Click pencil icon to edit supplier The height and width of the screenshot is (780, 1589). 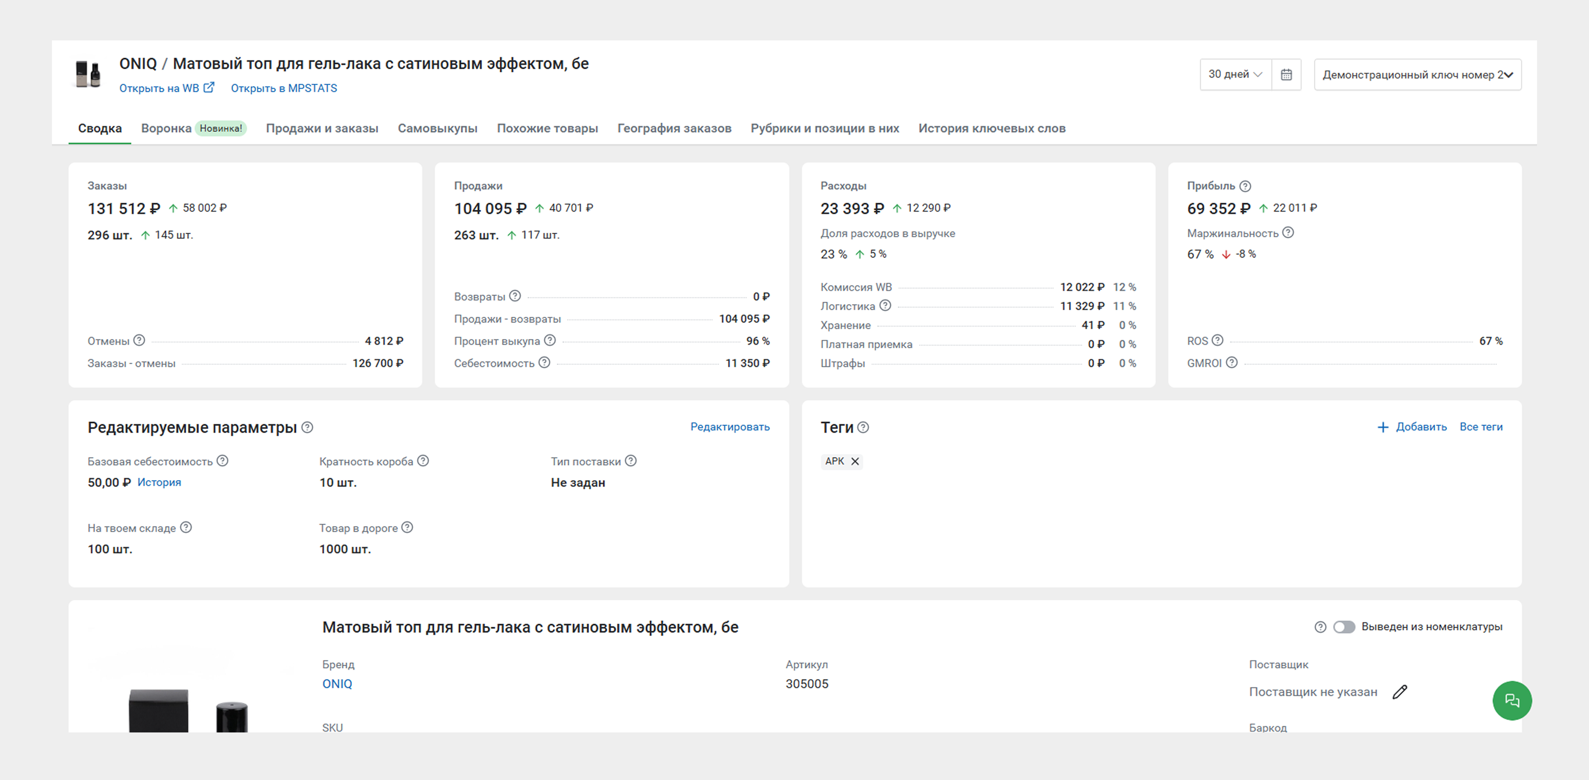tap(1399, 692)
